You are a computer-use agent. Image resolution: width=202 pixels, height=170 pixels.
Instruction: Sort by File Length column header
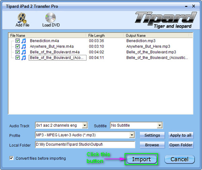(x=105, y=35)
